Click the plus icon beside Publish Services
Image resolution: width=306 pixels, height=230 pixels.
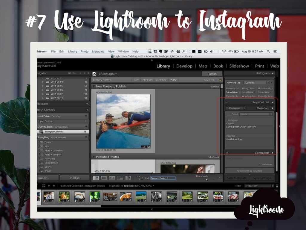[87, 110]
